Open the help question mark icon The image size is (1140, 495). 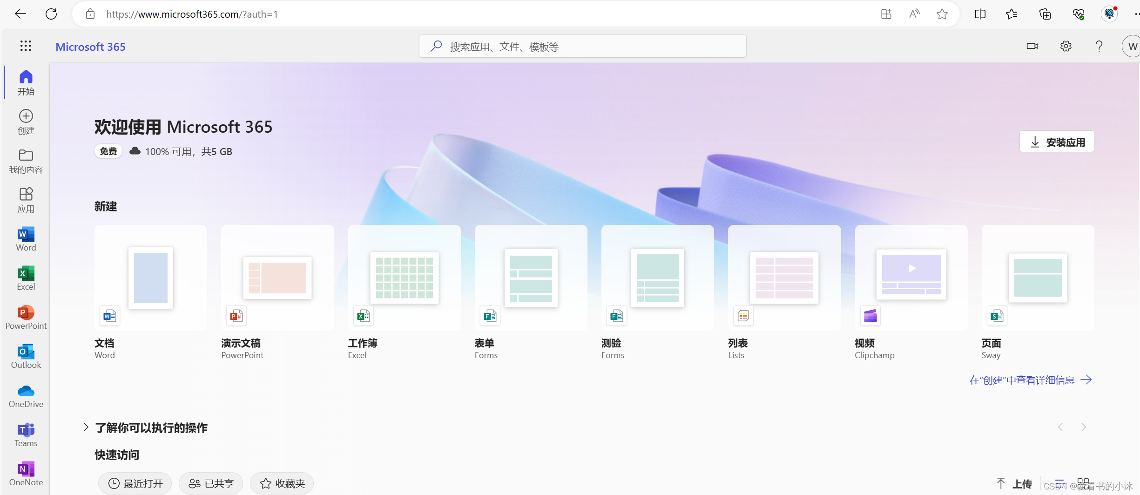pos(1099,46)
